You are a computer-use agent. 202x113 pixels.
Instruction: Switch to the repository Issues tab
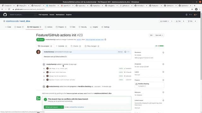19,27
